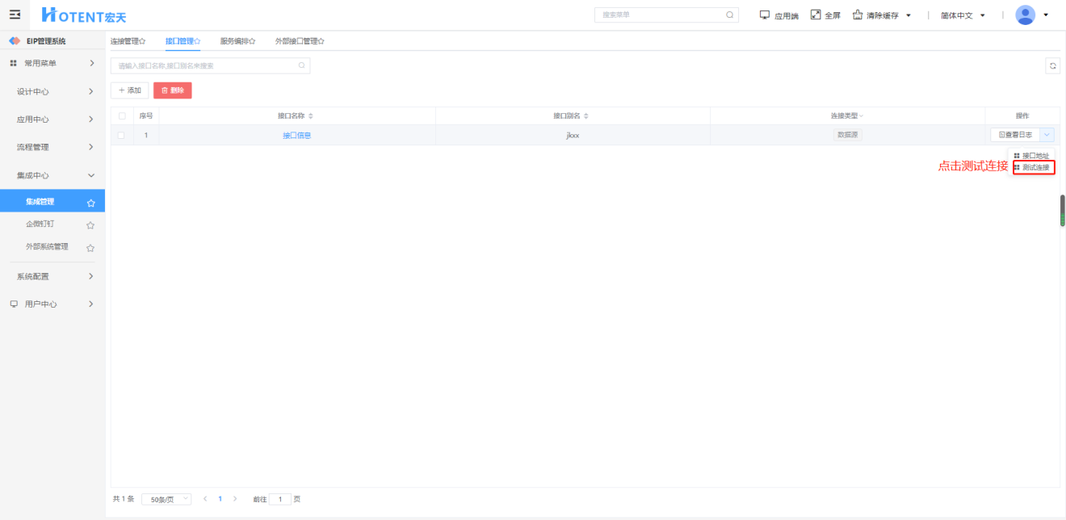Click the magnifier in the 搜索菜单 box

click(x=730, y=15)
